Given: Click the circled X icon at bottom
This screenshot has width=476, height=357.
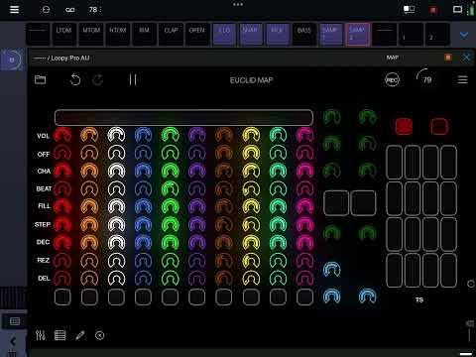Looking at the screenshot, I should point(99,335).
